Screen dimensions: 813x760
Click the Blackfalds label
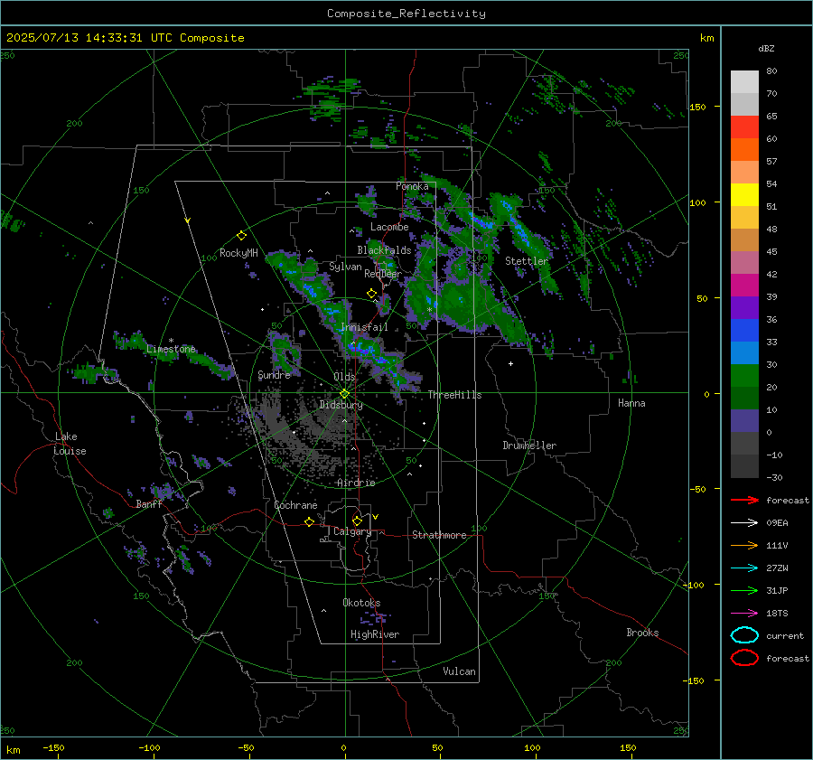tap(384, 250)
